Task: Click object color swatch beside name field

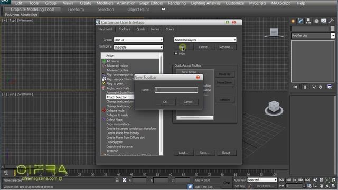Action: pyautogui.click(x=332, y=28)
